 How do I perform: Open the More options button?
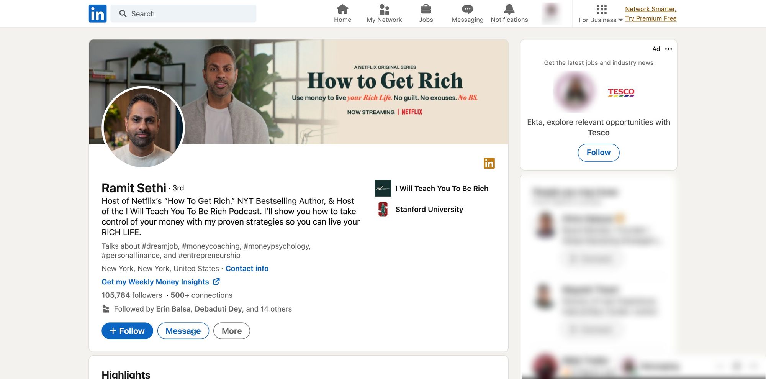tap(232, 331)
